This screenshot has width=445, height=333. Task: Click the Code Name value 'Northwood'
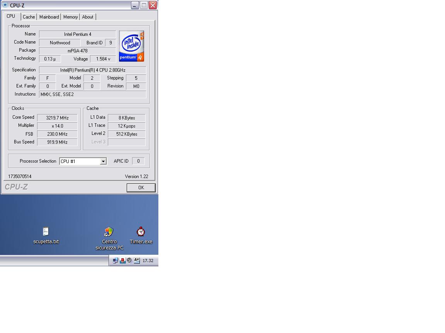pos(60,43)
